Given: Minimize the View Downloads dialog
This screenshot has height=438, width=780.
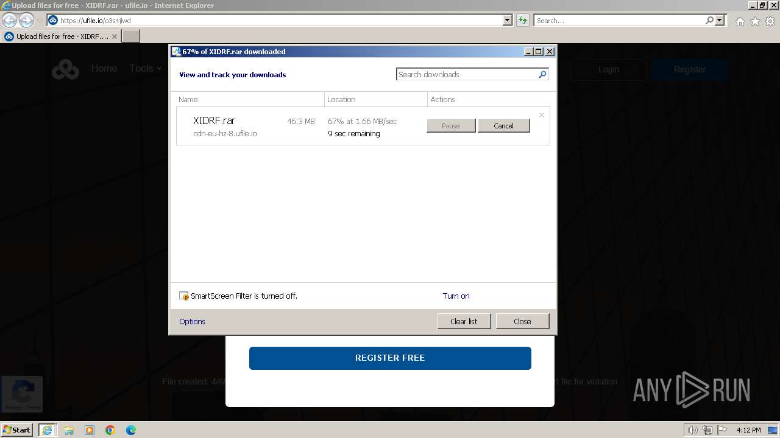Looking at the screenshot, I should click(x=528, y=52).
